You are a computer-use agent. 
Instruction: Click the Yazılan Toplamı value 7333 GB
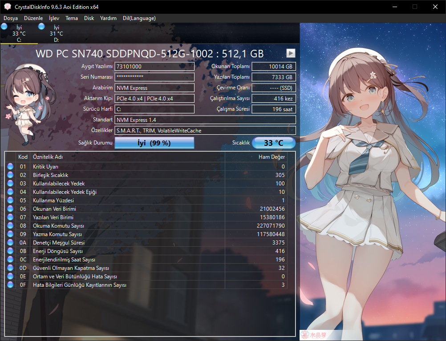(274, 77)
